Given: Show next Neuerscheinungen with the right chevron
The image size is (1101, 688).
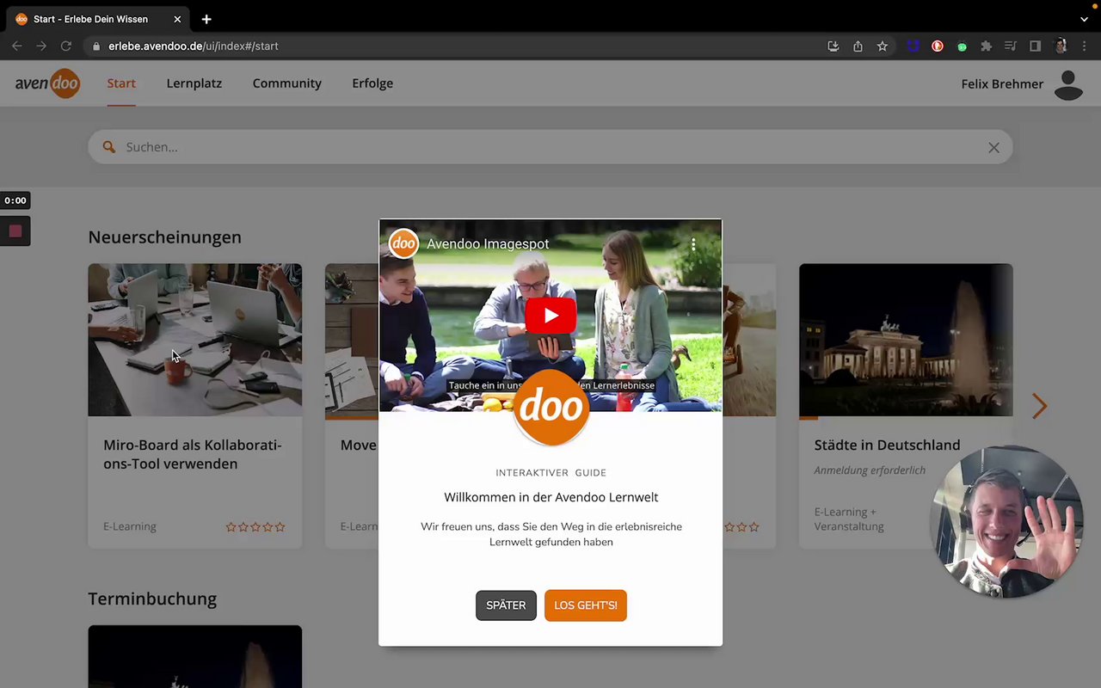Looking at the screenshot, I should [x=1039, y=406].
